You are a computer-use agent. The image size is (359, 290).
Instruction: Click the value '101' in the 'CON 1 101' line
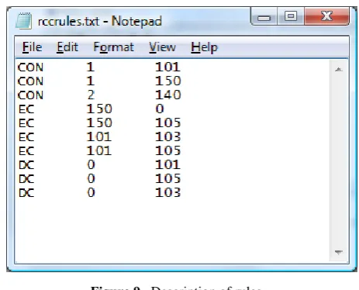coord(167,67)
